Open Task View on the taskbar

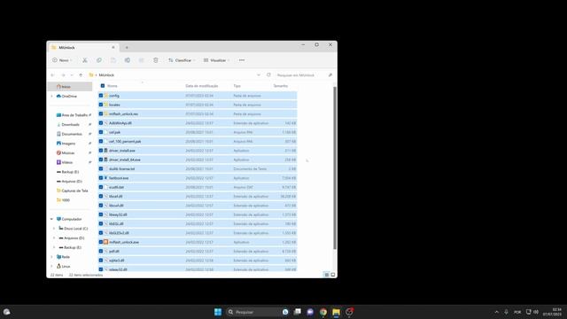pos(298,312)
